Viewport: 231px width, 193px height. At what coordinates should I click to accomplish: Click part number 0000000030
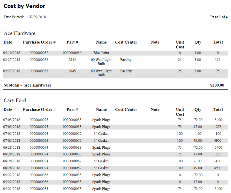72,53
